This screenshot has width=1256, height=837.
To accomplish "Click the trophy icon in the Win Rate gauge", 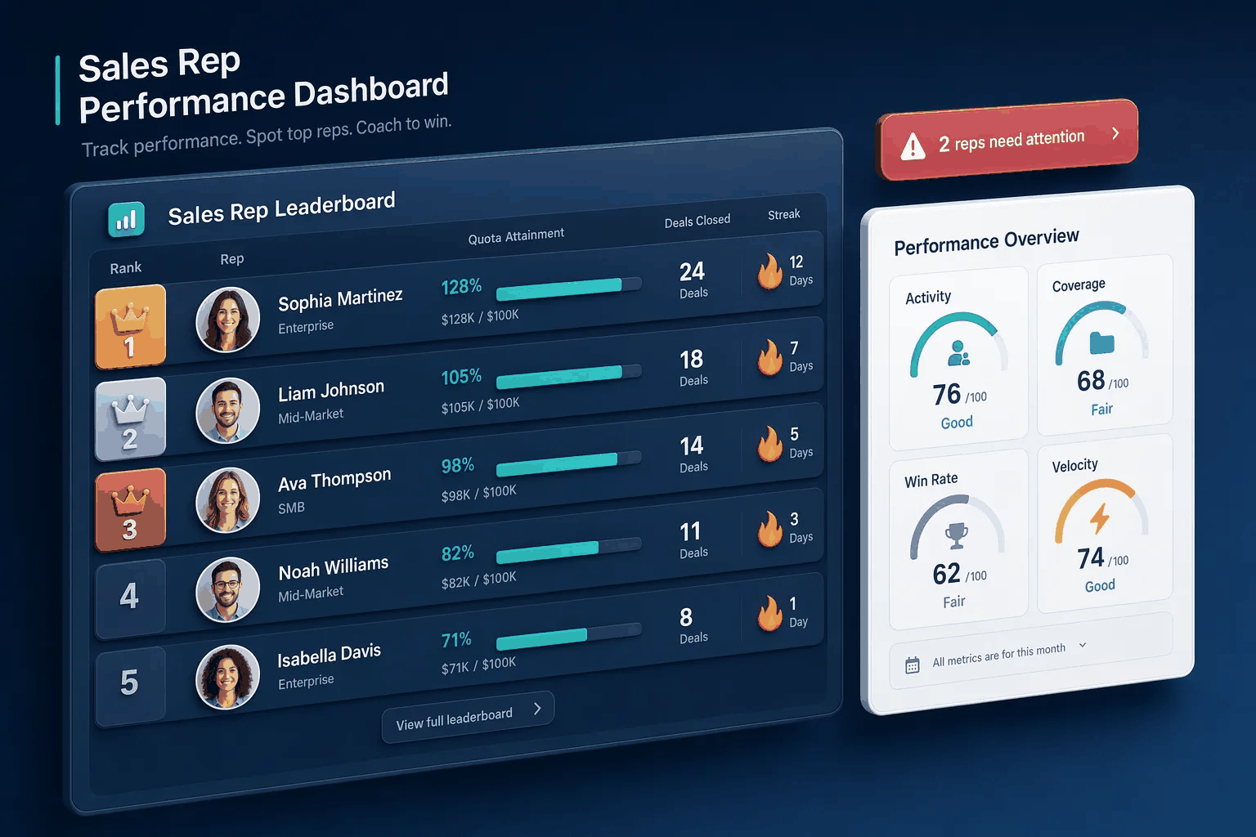I will pyautogui.click(x=956, y=535).
